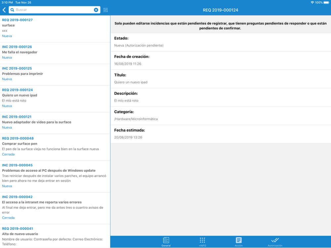
Task: Open the Autorización checkmark icon
Action: pos(275,241)
